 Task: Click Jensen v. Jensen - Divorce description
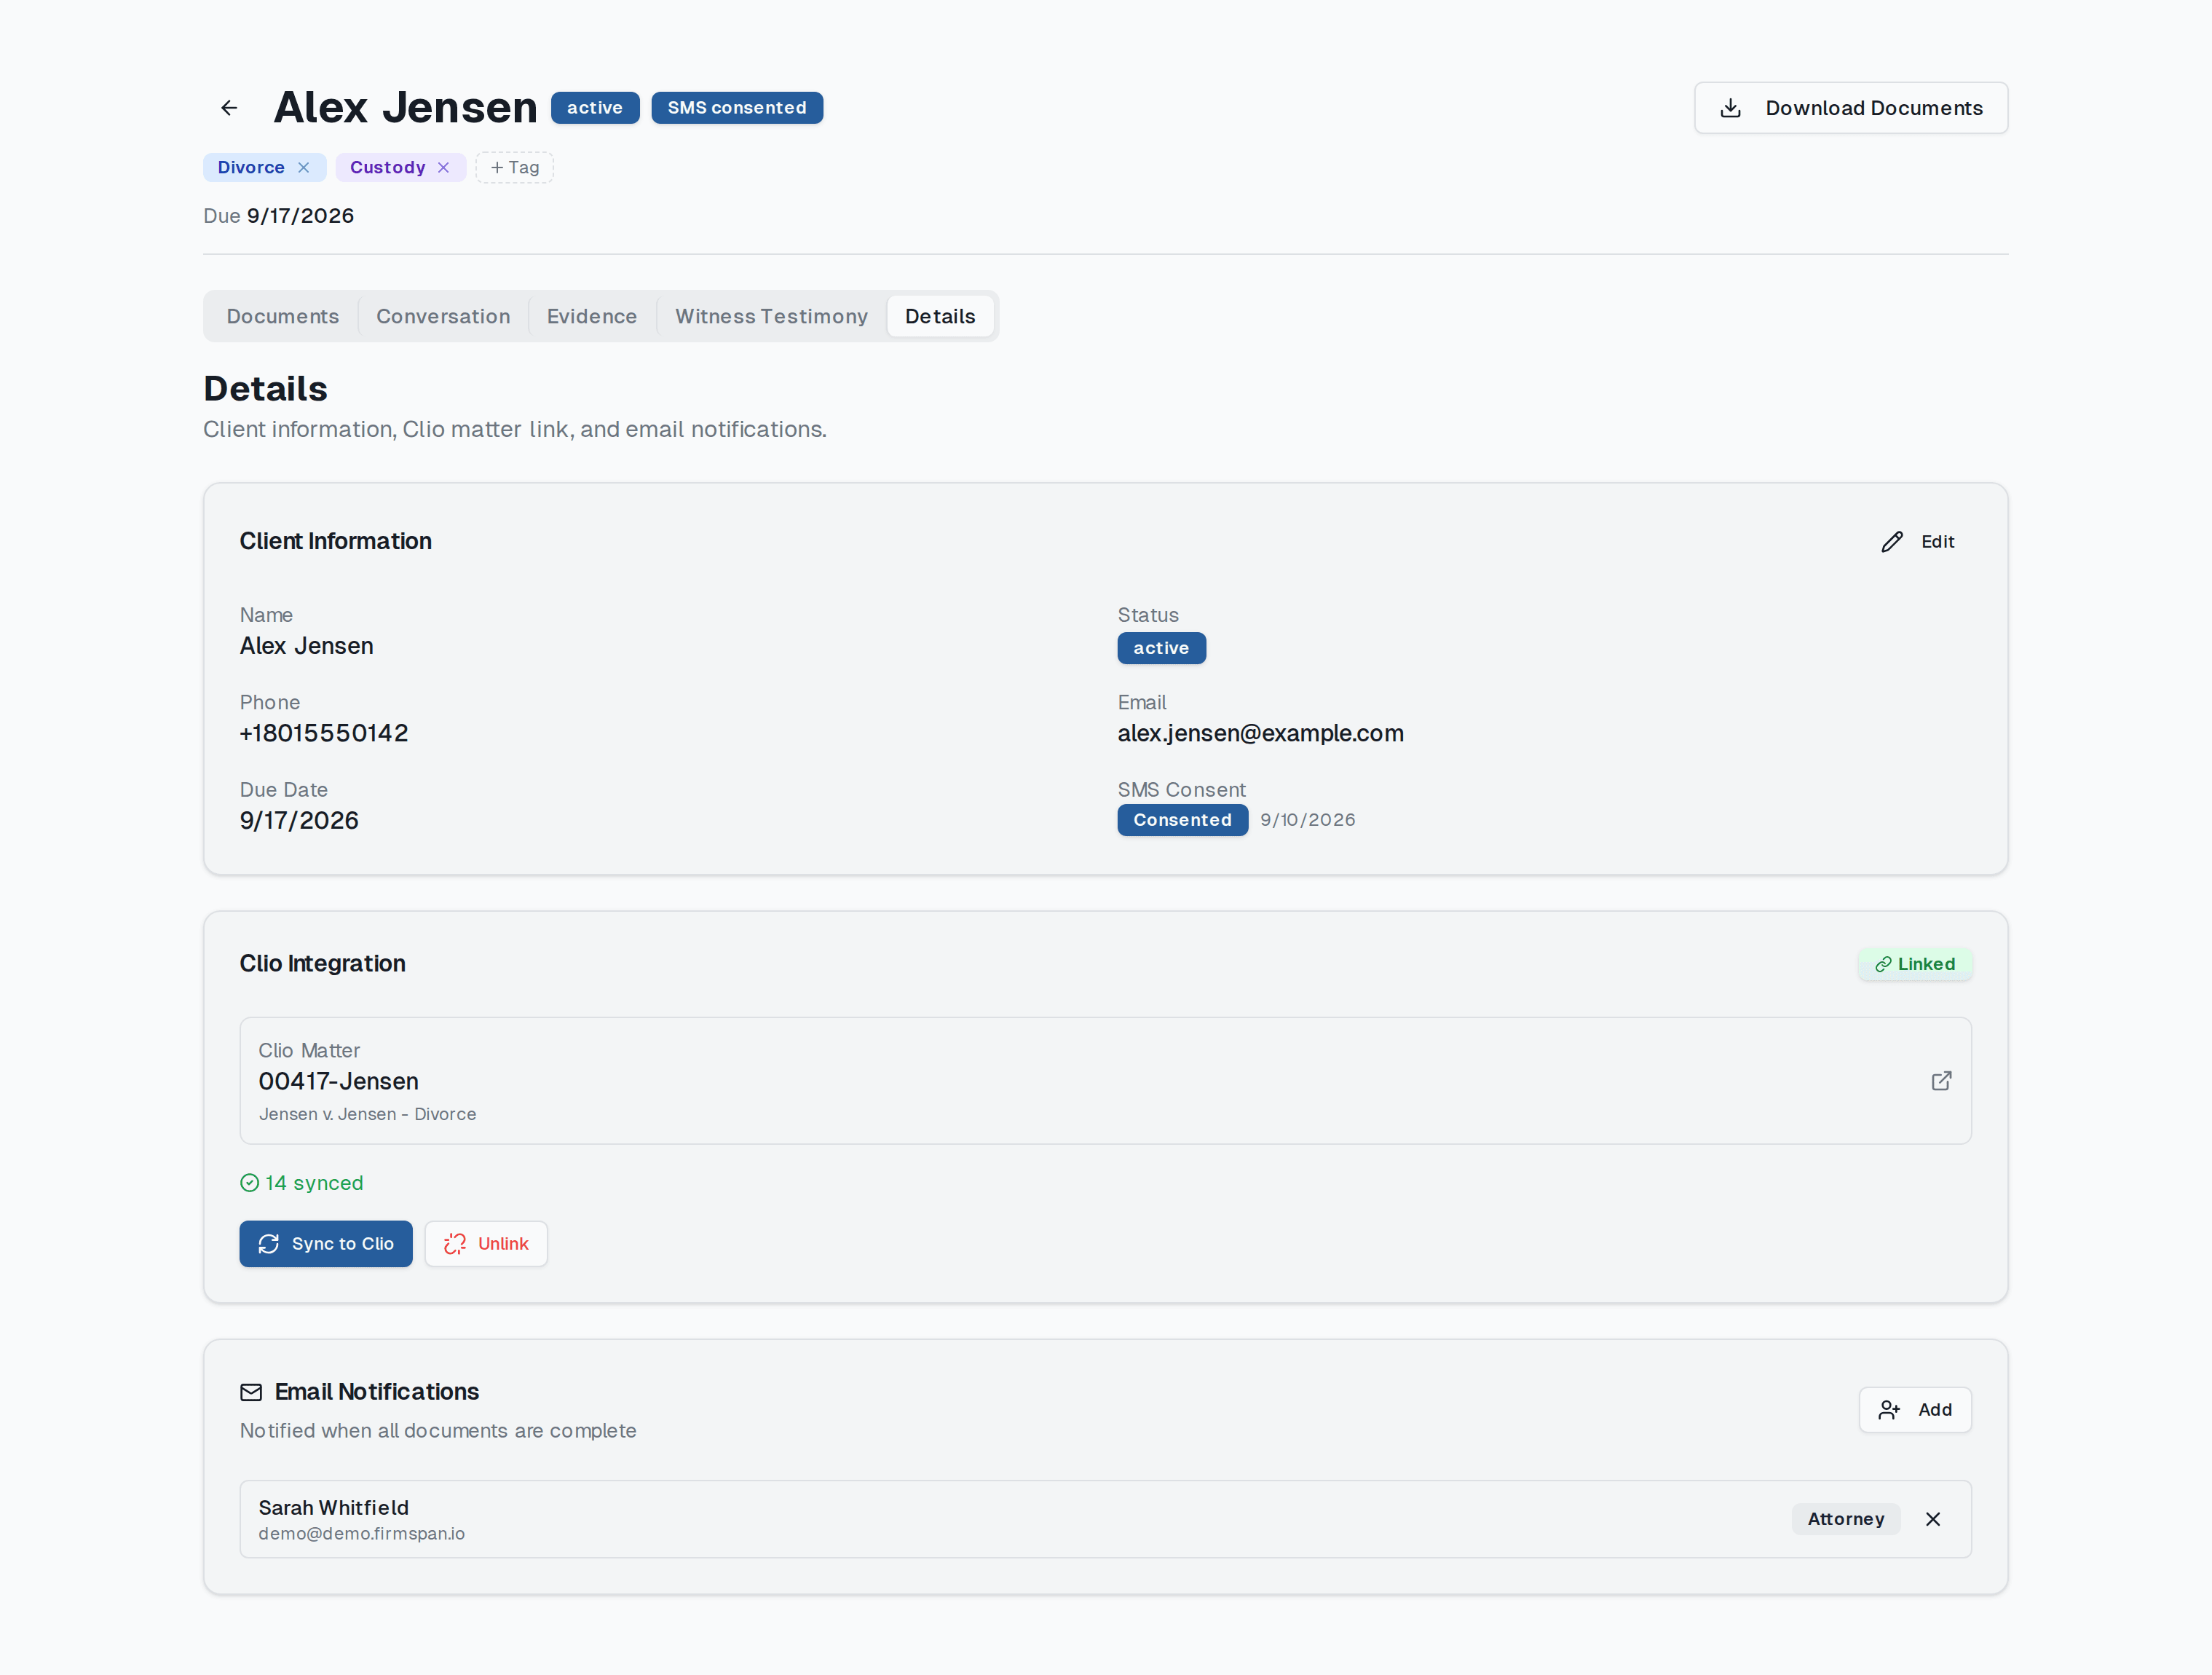pos(367,1114)
